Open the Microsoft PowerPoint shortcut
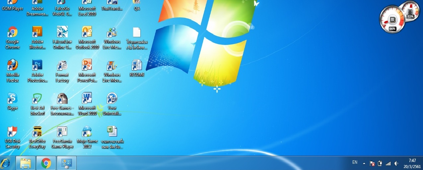 point(87,65)
